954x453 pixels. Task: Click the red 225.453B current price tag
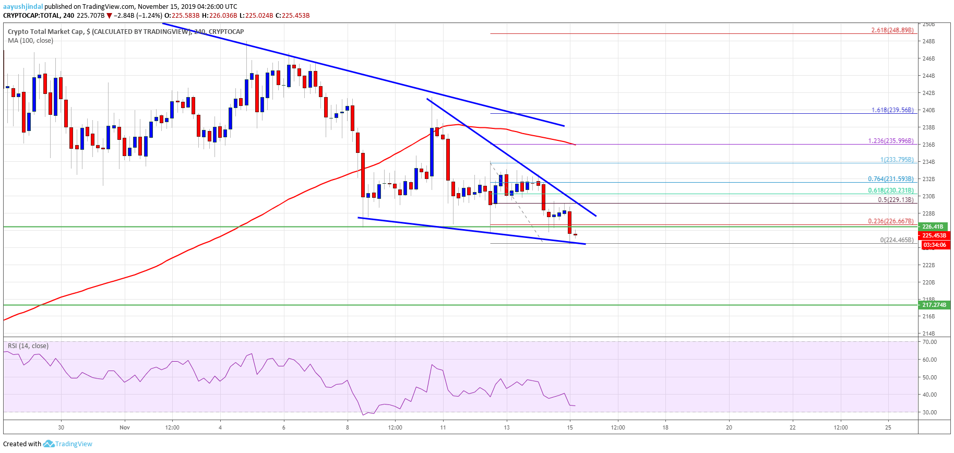coord(934,235)
